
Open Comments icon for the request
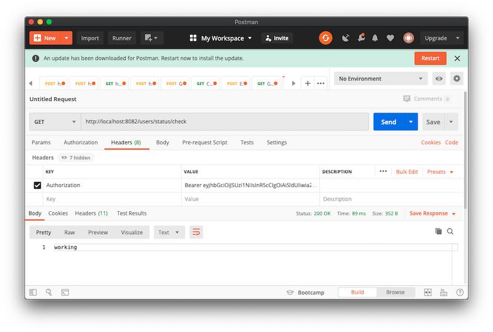(x=407, y=99)
